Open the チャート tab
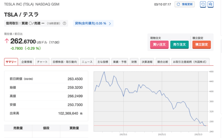222x138 pixels. pyautogui.click(x=42, y=62)
